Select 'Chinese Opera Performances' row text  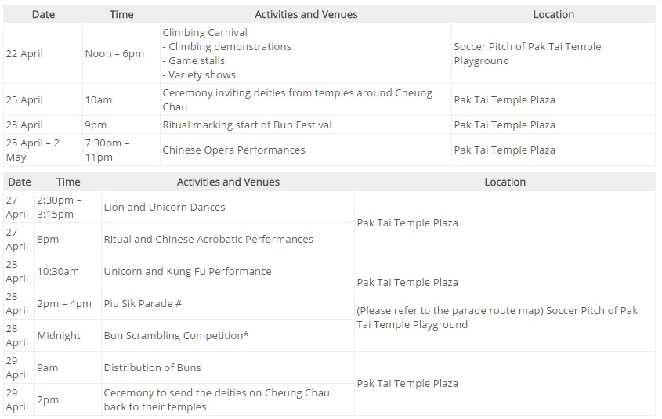pyautogui.click(x=233, y=150)
